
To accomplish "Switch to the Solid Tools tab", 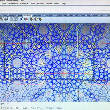I will click(x=74, y=16).
